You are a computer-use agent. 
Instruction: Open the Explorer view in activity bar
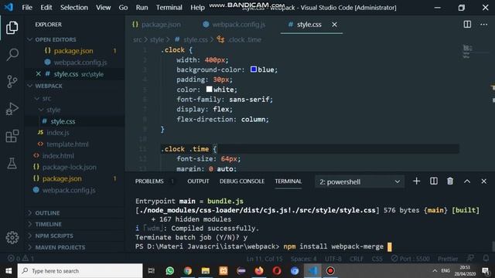tap(12, 28)
